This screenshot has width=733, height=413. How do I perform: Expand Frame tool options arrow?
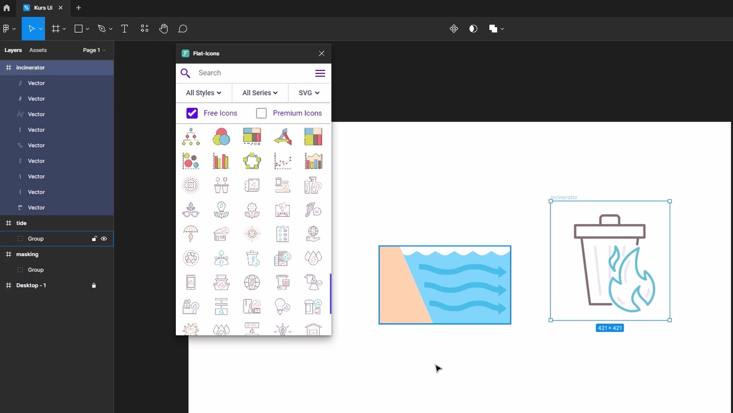click(x=64, y=29)
